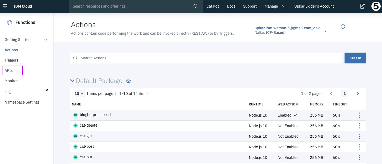The image size is (382, 164).
Task: Click the Create button
Action: pyautogui.click(x=355, y=58)
